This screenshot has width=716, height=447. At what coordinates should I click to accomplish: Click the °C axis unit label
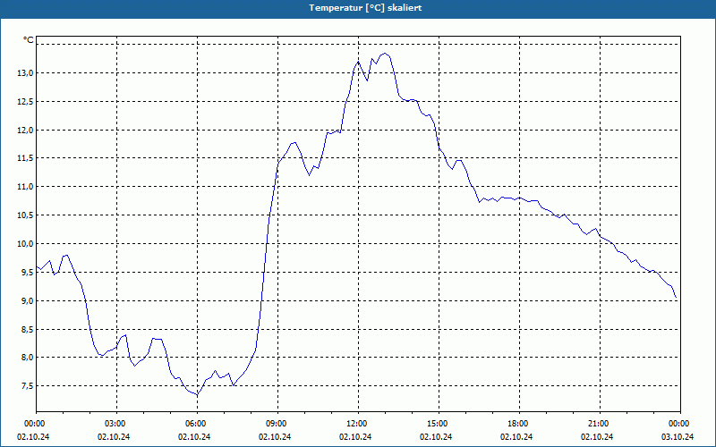click(28, 40)
